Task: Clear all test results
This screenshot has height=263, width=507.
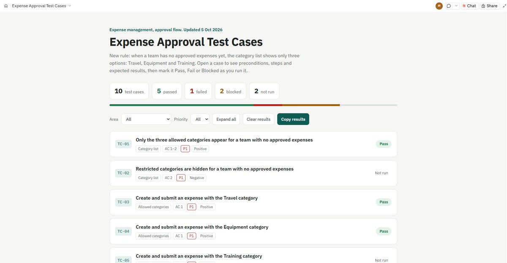Action: [258, 119]
